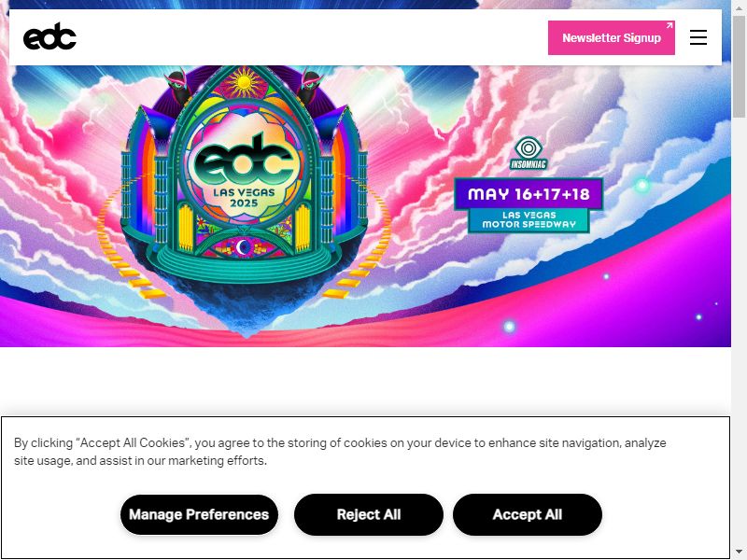747x560 pixels.
Task: Reject all cookies
Action: [x=368, y=514]
